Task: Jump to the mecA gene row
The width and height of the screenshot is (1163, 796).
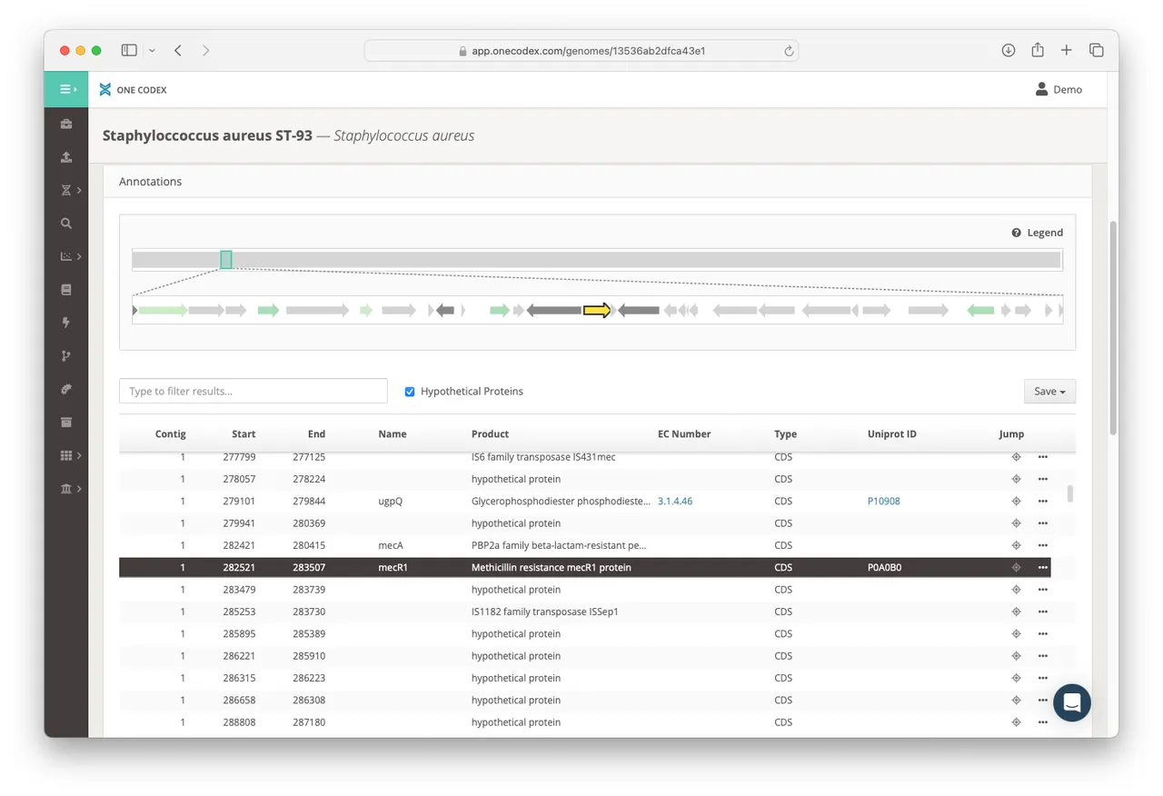Action: click(1016, 545)
